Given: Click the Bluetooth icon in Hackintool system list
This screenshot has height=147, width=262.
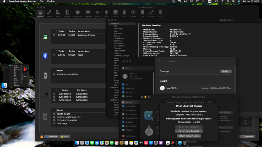Looking at the screenshot, I should coord(45,56).
